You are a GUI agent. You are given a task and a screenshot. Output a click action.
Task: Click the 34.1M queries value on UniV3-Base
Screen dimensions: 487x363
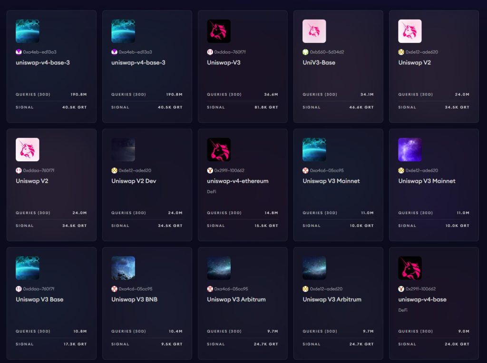point(366,95)
